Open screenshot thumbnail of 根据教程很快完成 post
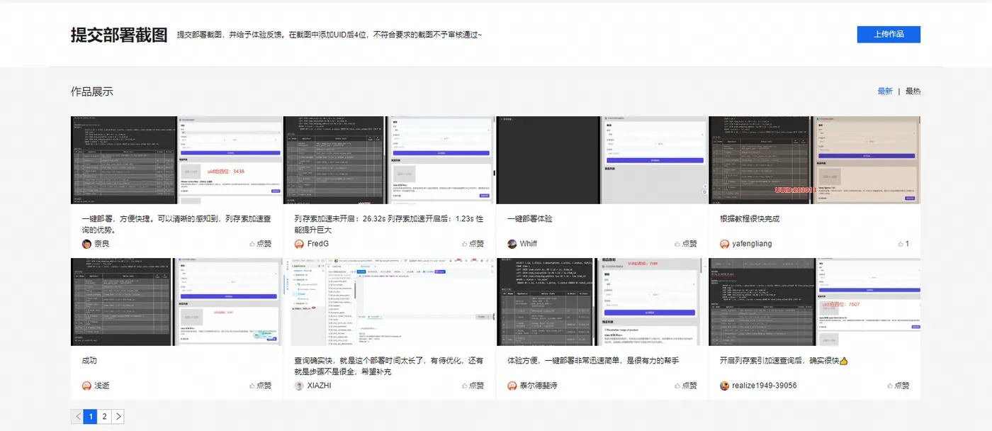The height and width of the screenshot is (431, 992). [x=814, y=160]
